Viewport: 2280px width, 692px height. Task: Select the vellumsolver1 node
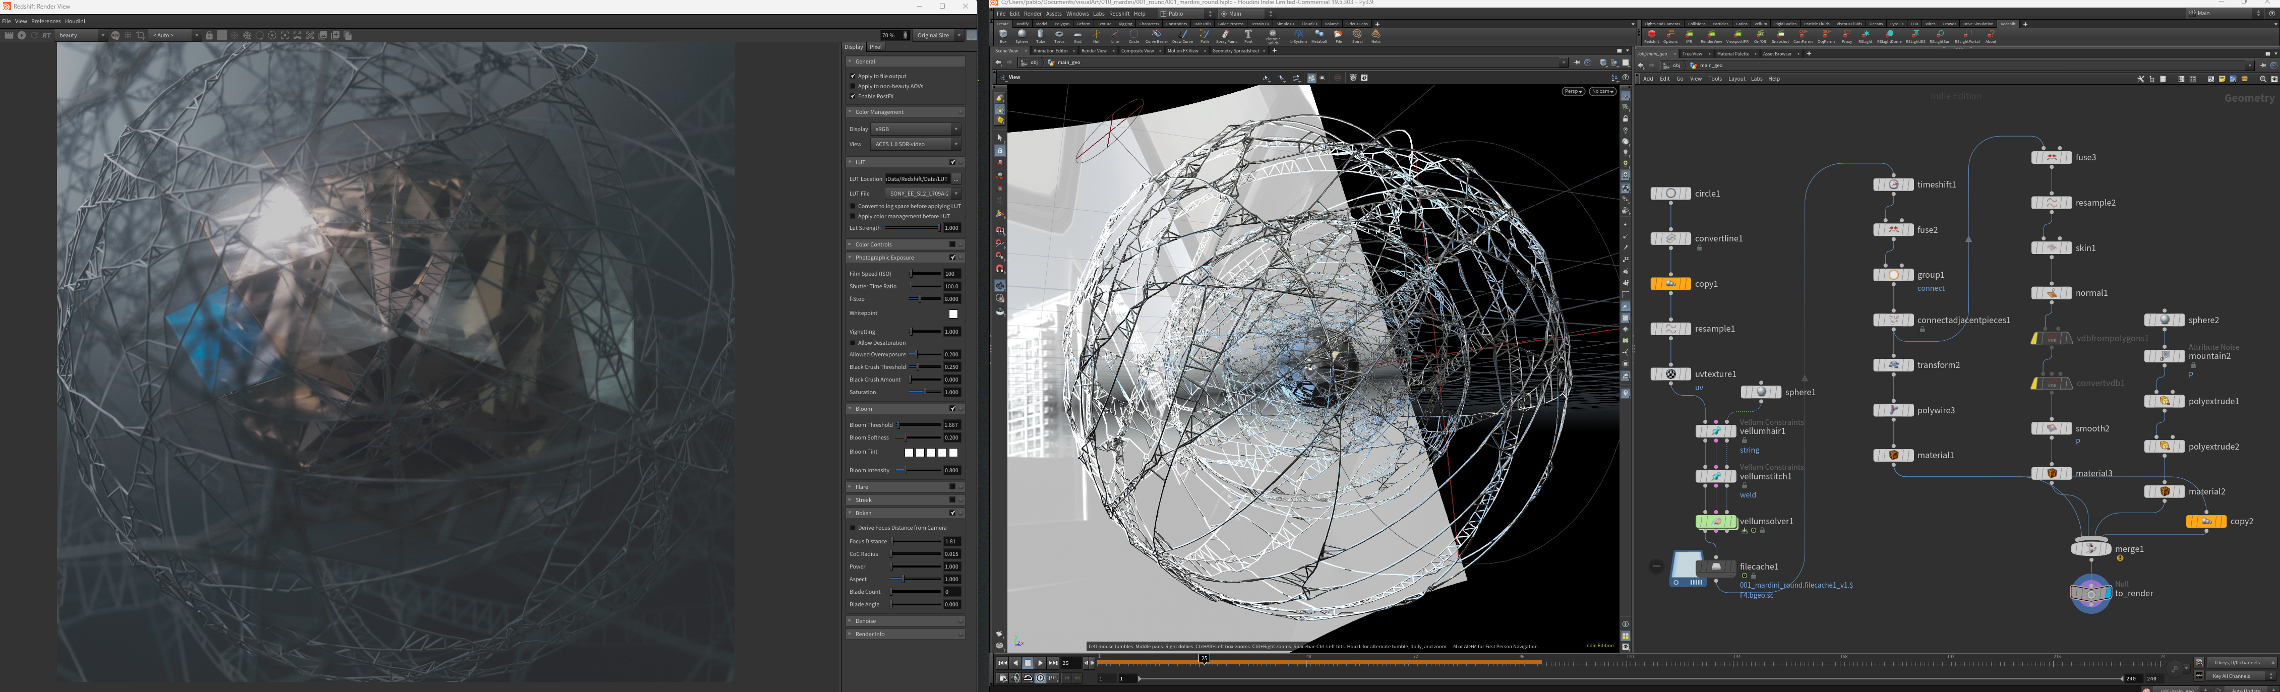(x=1716, y=521)
